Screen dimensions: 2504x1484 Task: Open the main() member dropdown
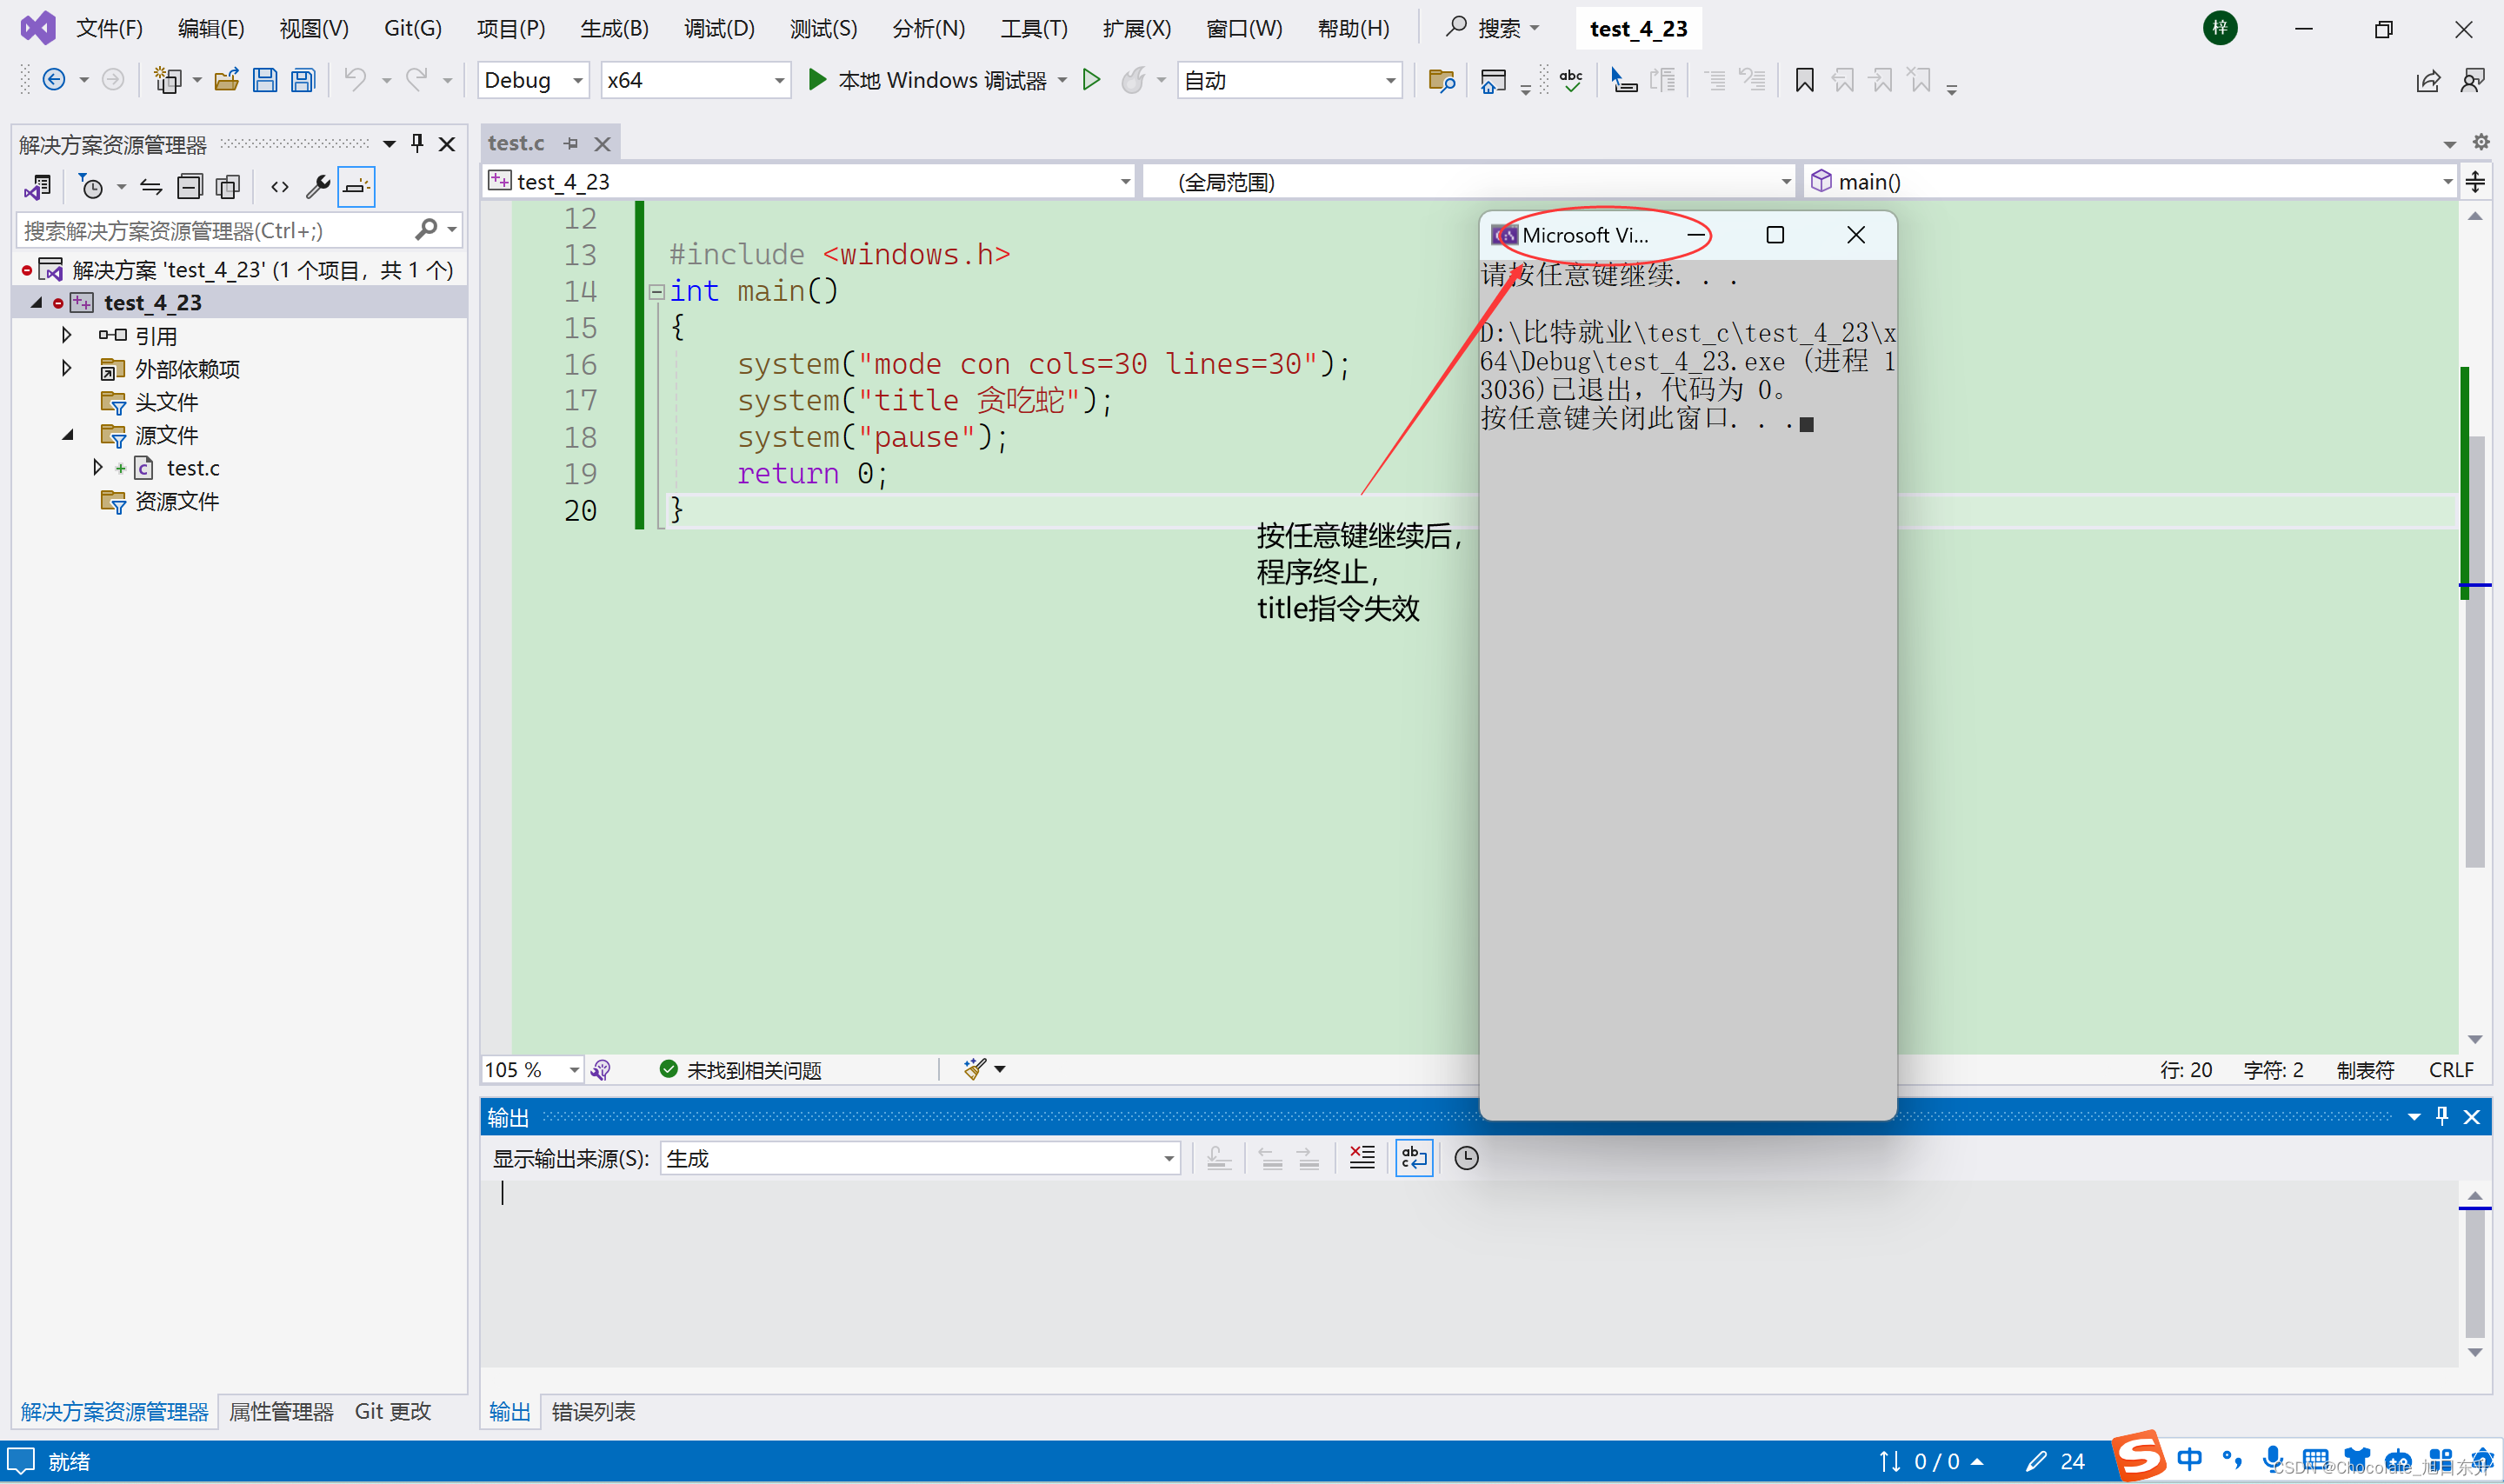click(2131, 182)
